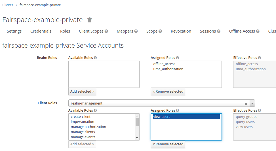276x151 pixels.
Task: Click Remove selected under client Assigned Roles
Action: (x=168, y=144)
